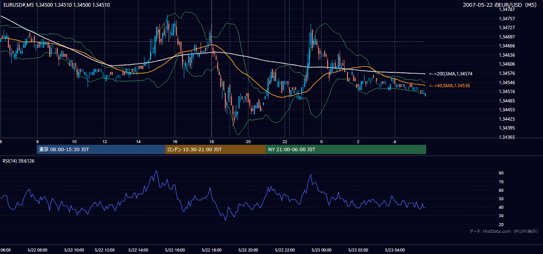
Task: Click price axis label 1.34636
Action: (507, 55)
